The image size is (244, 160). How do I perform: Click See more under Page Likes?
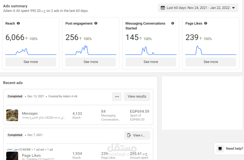(x=211, y=62)
